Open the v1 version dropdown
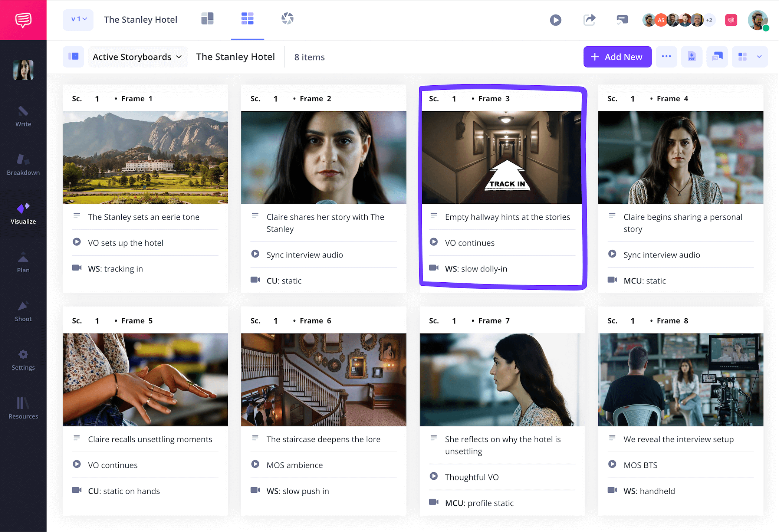Image resolution: width=779 pixels, height=532 pixels. pyautogui.click(x=78, y=19)
